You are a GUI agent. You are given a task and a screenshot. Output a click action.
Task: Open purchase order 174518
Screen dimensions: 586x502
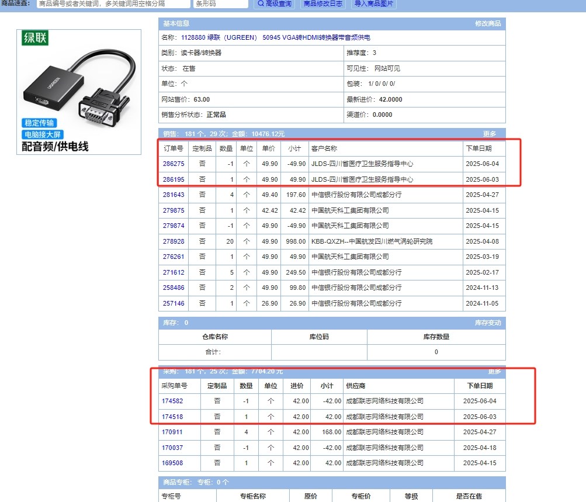[172, 417]
